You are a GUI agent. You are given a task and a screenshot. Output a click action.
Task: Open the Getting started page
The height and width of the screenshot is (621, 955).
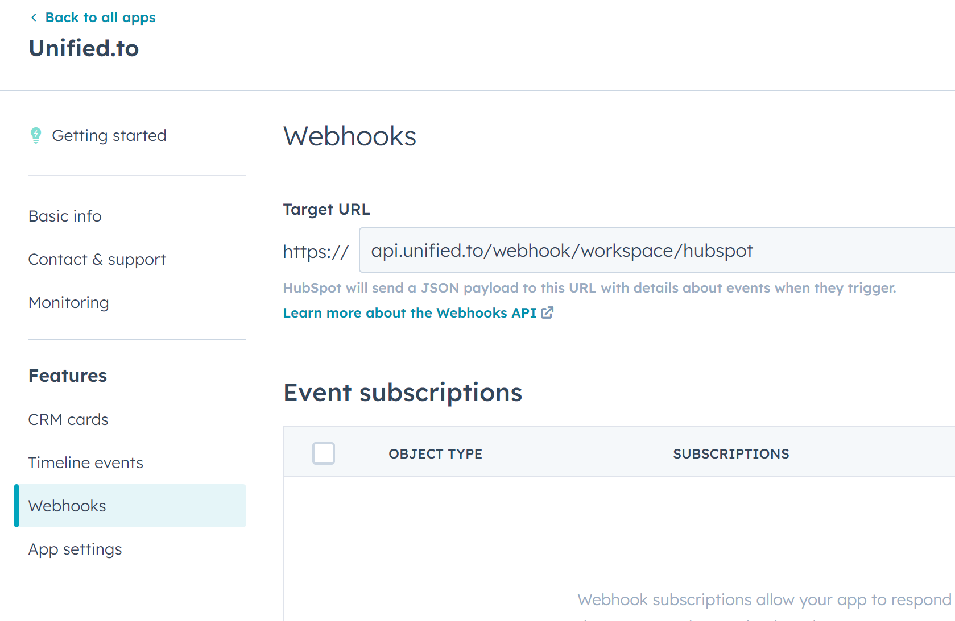(x=109, y=136)
